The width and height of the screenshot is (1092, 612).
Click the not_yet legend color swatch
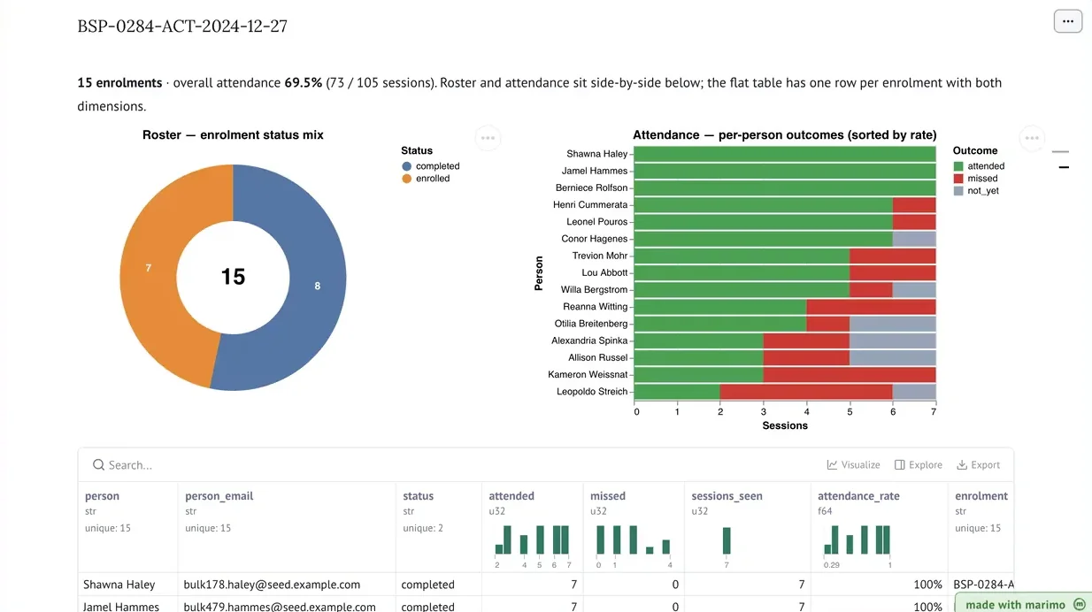coord(958,191)
